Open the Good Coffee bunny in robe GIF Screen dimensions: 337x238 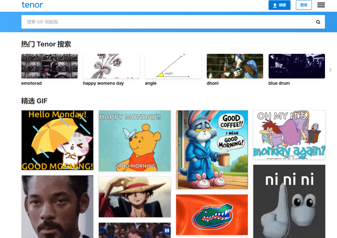pyautogui.click(x=212, y=149)
